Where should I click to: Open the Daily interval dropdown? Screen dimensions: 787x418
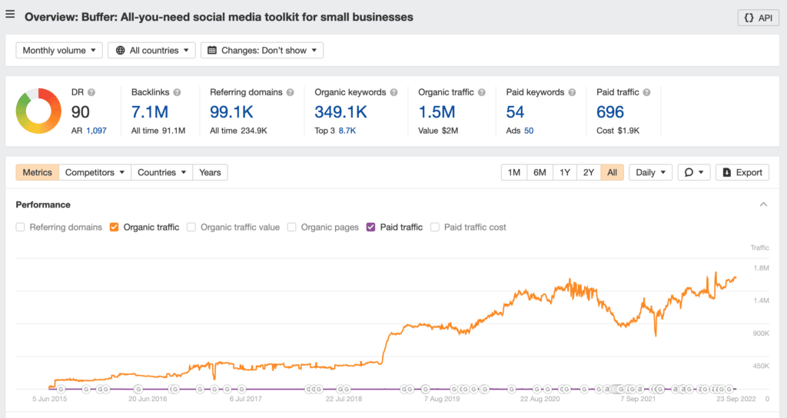pos(650,172)
